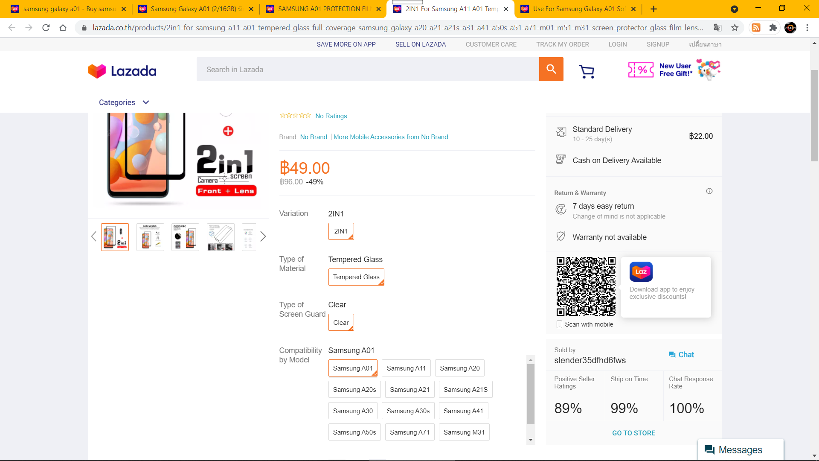Click the orange search magnifier button

[x=551, y=69]
